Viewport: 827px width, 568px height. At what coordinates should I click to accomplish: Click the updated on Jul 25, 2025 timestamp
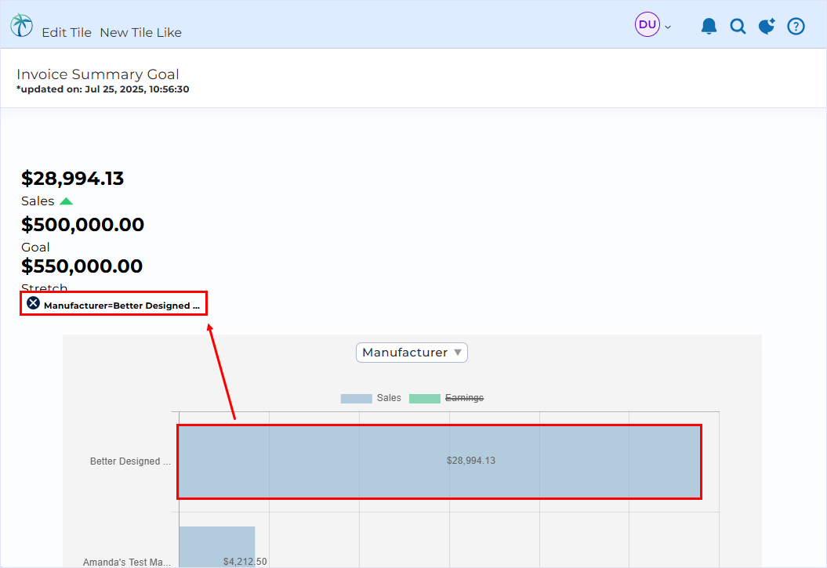(103, 89)
